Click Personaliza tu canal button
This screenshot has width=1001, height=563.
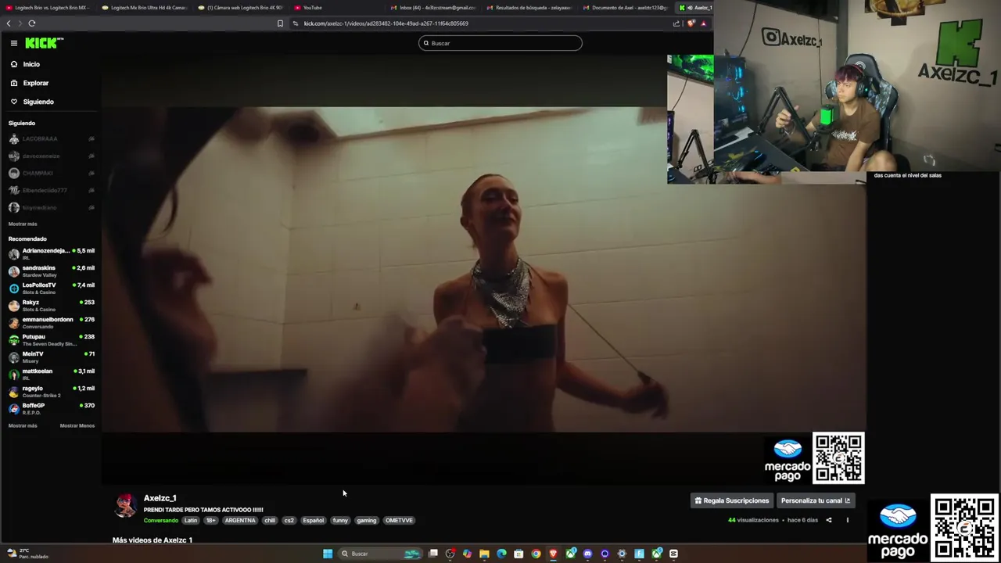click(815, 500)
